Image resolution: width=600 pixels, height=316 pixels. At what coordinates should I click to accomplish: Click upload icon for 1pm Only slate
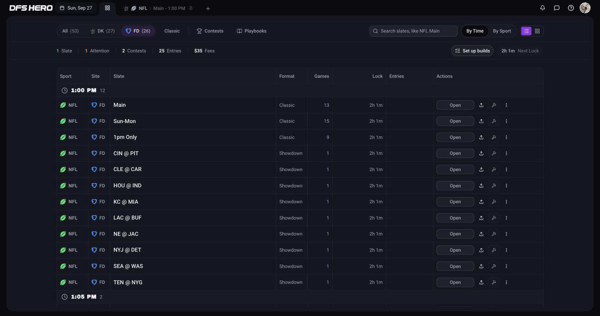click(x=481, y=137)
